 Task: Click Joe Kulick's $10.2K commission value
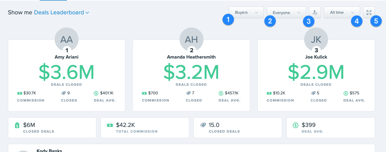[280, 93]
